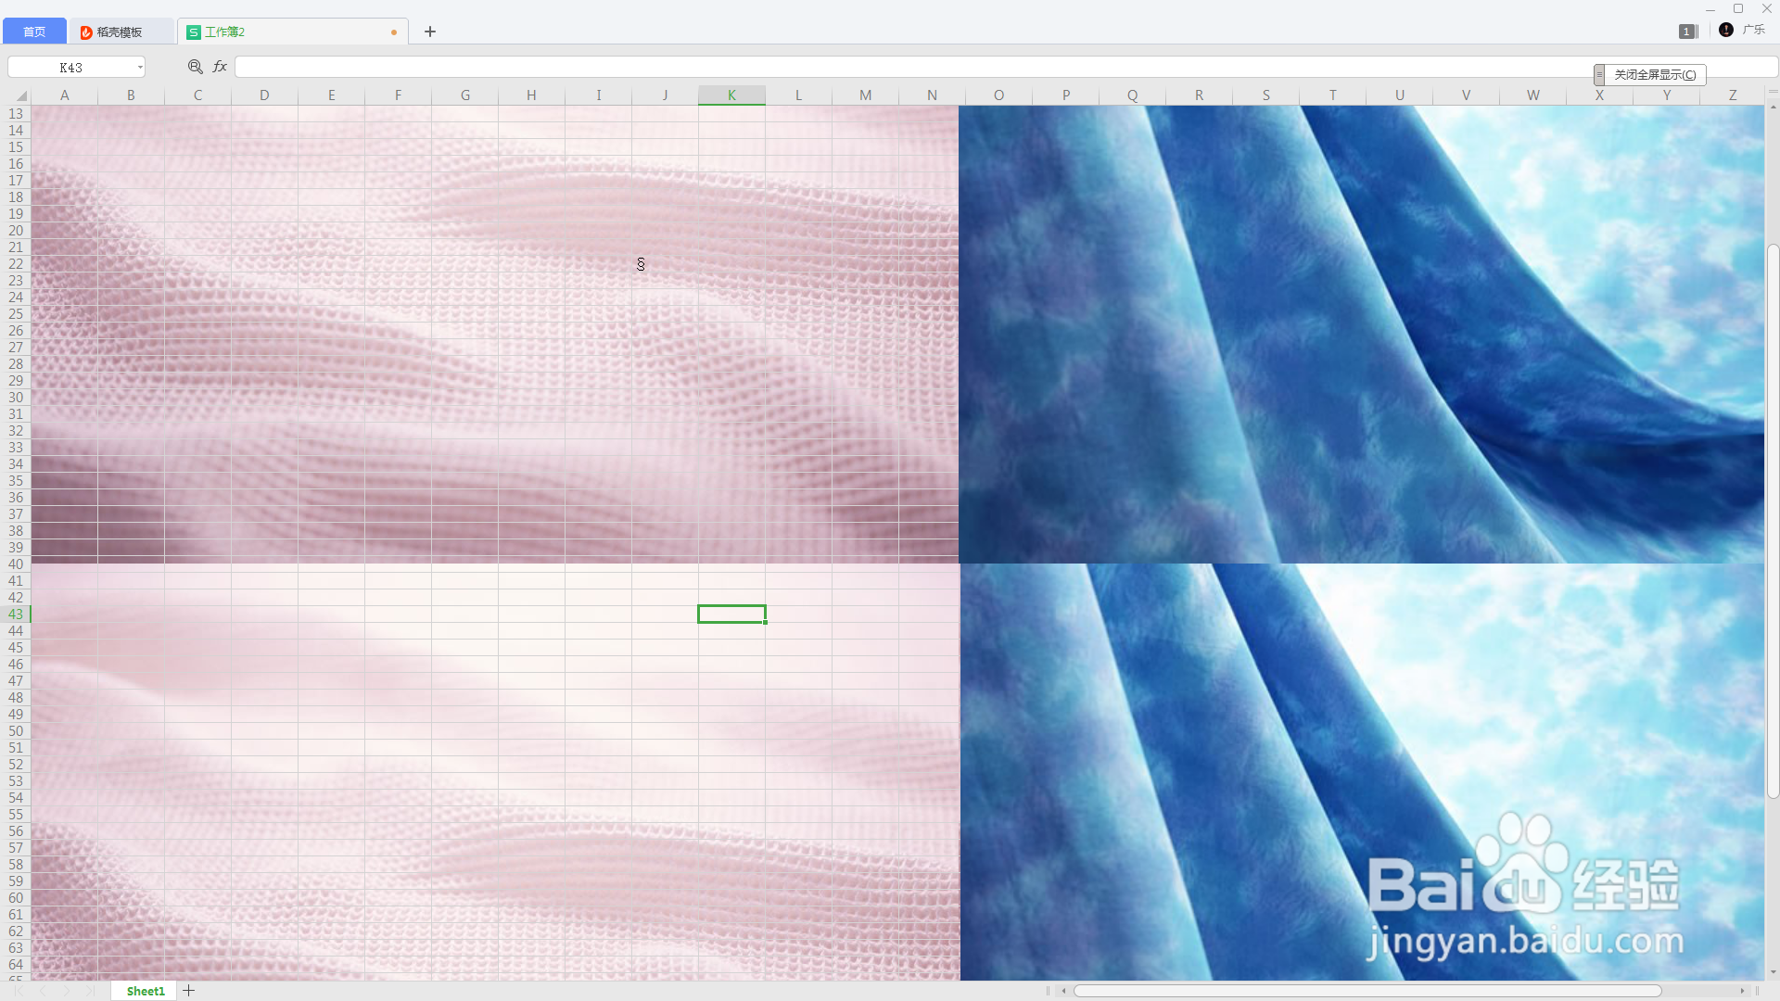Viewport: 1780px width, 1001px height.
Task: Switch to the 首页 tab
Action: [34, 32]
